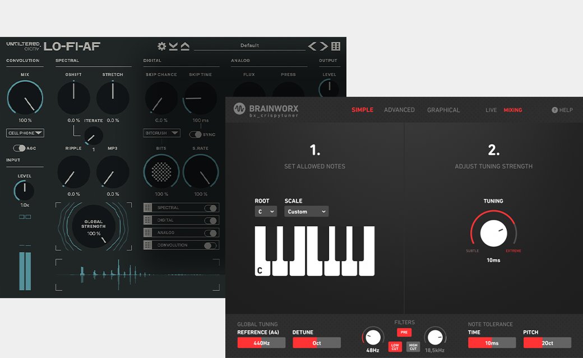Click the Iterate small knob
This screenshot has width=583, height=358.
93,136
